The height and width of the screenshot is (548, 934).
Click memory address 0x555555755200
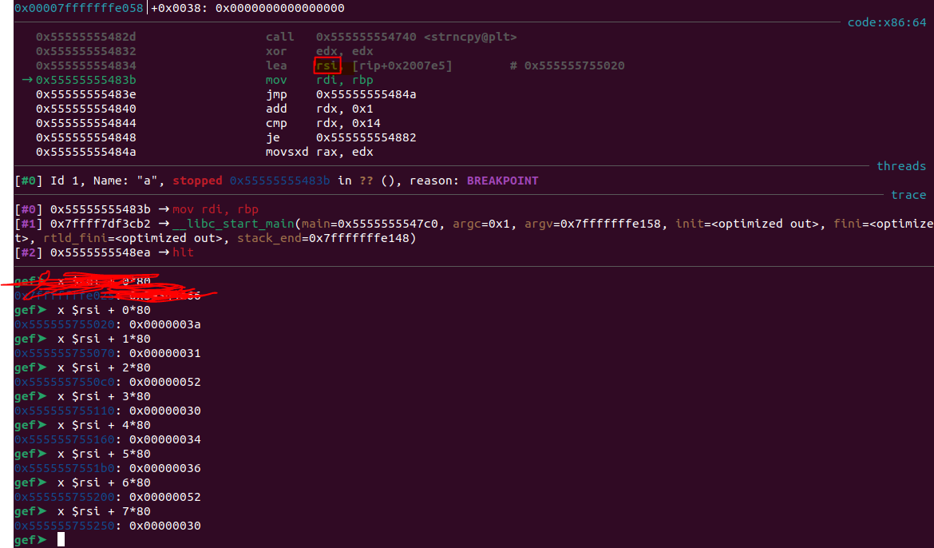pos(65,497)
